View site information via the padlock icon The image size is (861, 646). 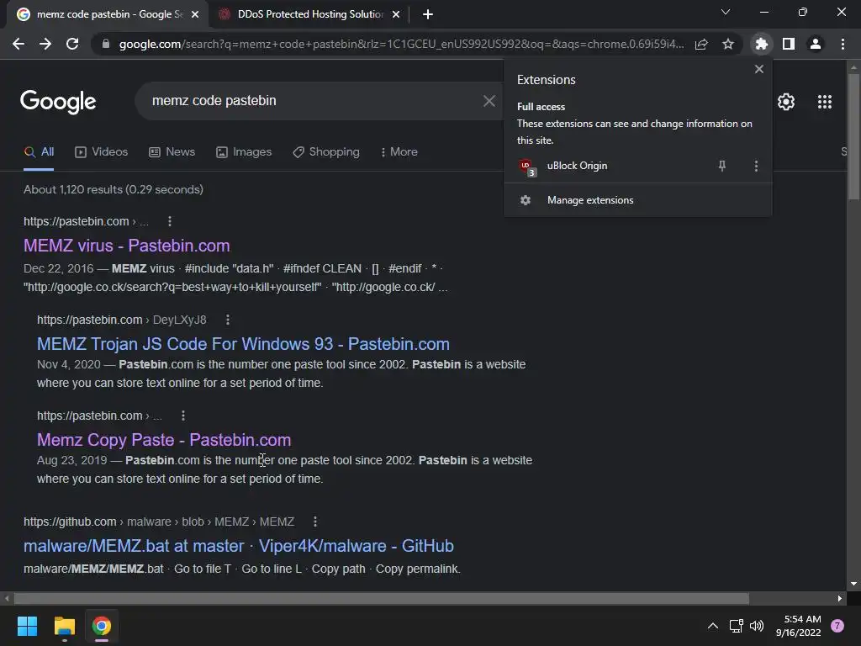pos(106,44)
